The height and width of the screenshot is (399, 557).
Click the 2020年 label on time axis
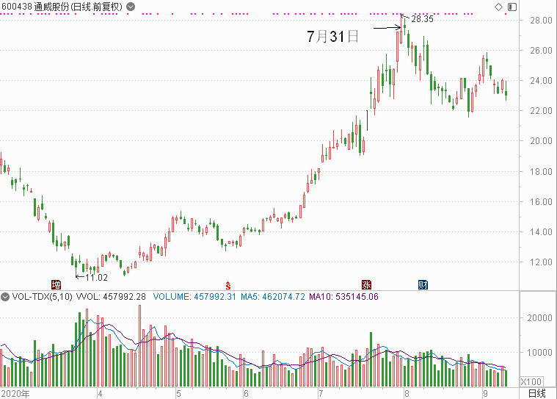click(x=15, y=394)
